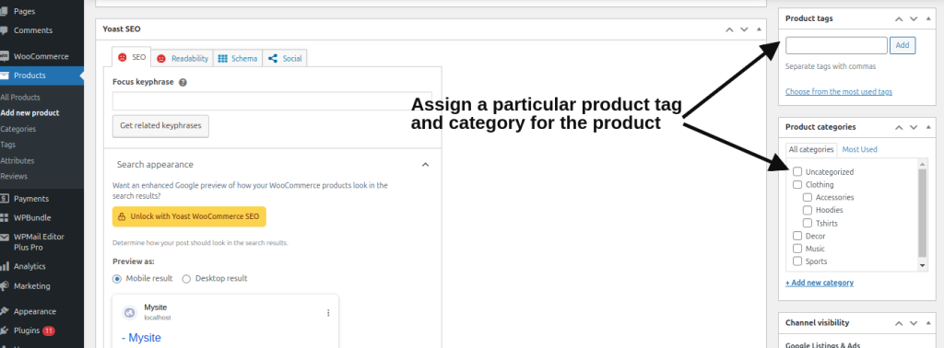The height and width of the screenshot is (348, 944).
Task: Click Add new category link
Action: [x=820, y=283]
